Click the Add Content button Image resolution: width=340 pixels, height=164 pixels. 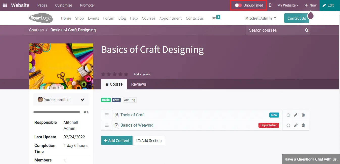tap(117, 141)
